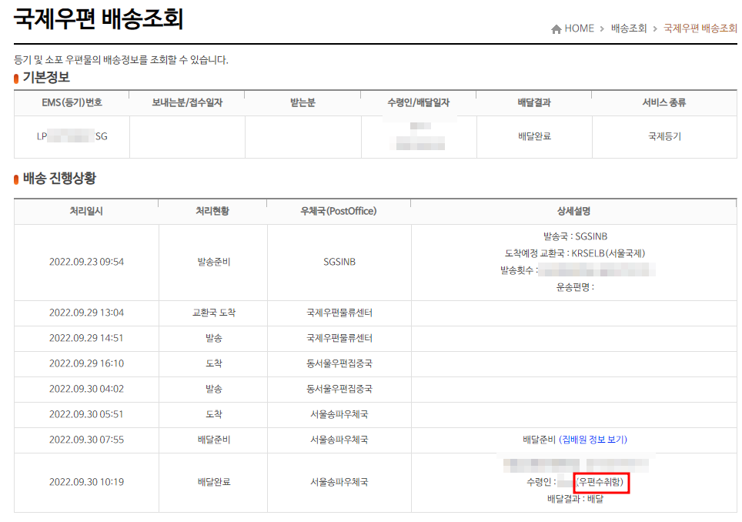Click the 배송 진행상황 section heading
Viewport: 742px width, 522px height.
59,179
